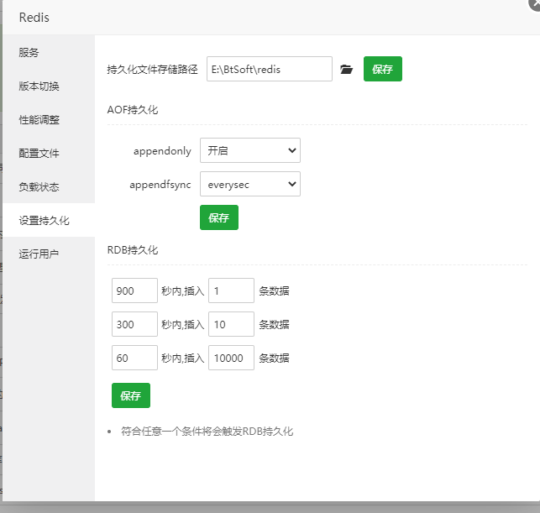
Task: Open 性能调整 settings tab
Action: click(49, 119)
